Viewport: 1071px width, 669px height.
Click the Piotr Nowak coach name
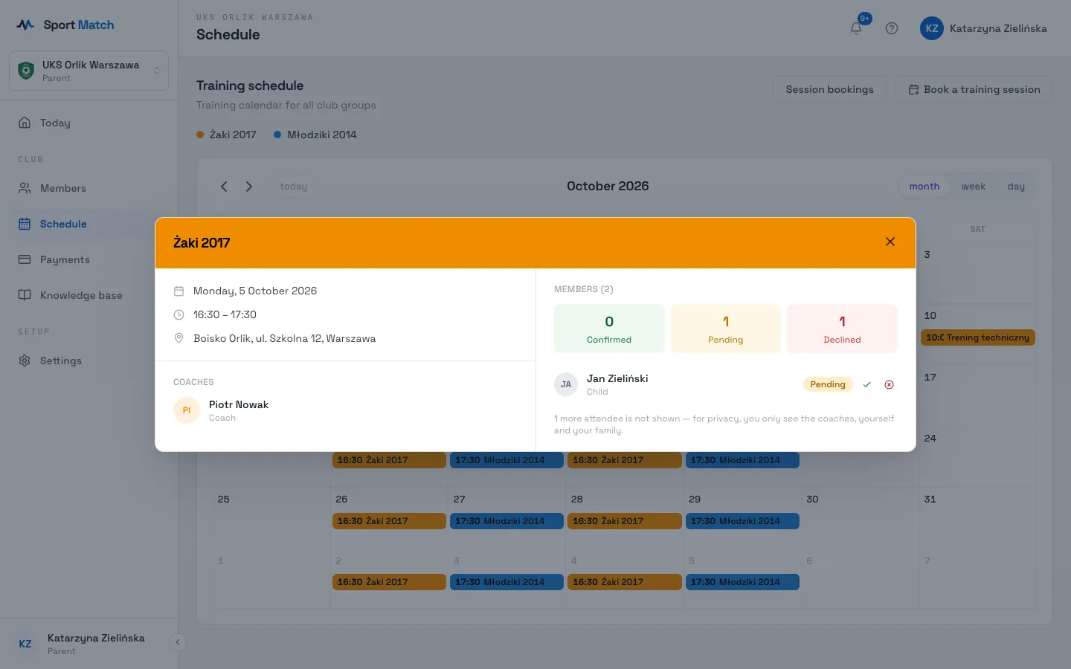coord(239,404)
